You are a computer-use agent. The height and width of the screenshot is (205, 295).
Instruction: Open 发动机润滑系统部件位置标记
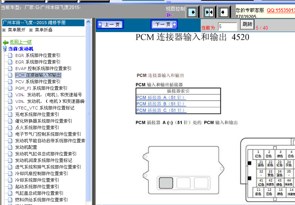tap(44, 160)
